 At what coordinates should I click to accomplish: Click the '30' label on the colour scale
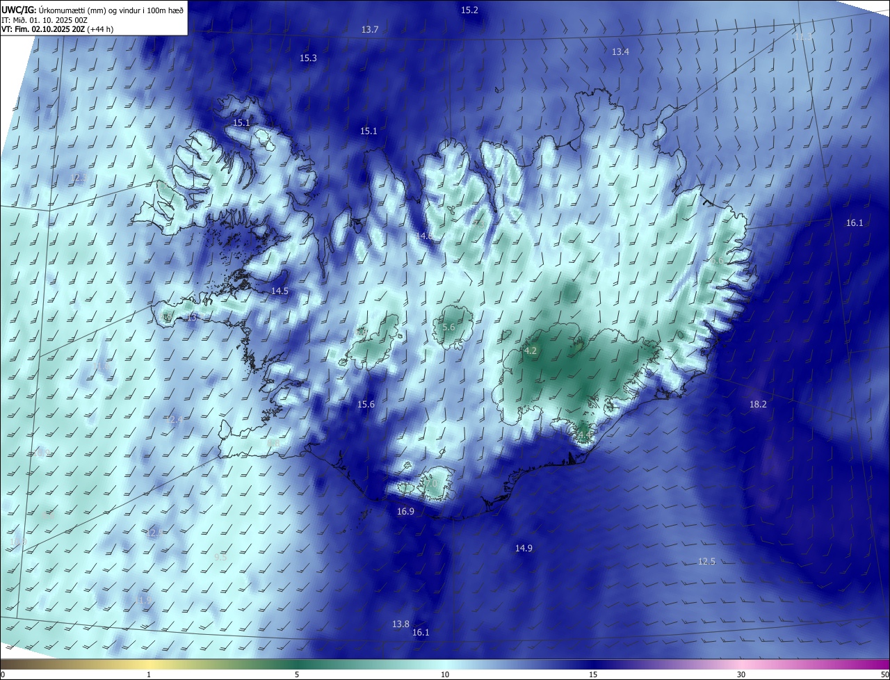click(x=741, y=674)
